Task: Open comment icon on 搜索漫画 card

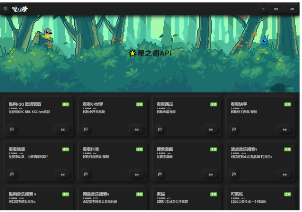Action: tap(160, 174)
